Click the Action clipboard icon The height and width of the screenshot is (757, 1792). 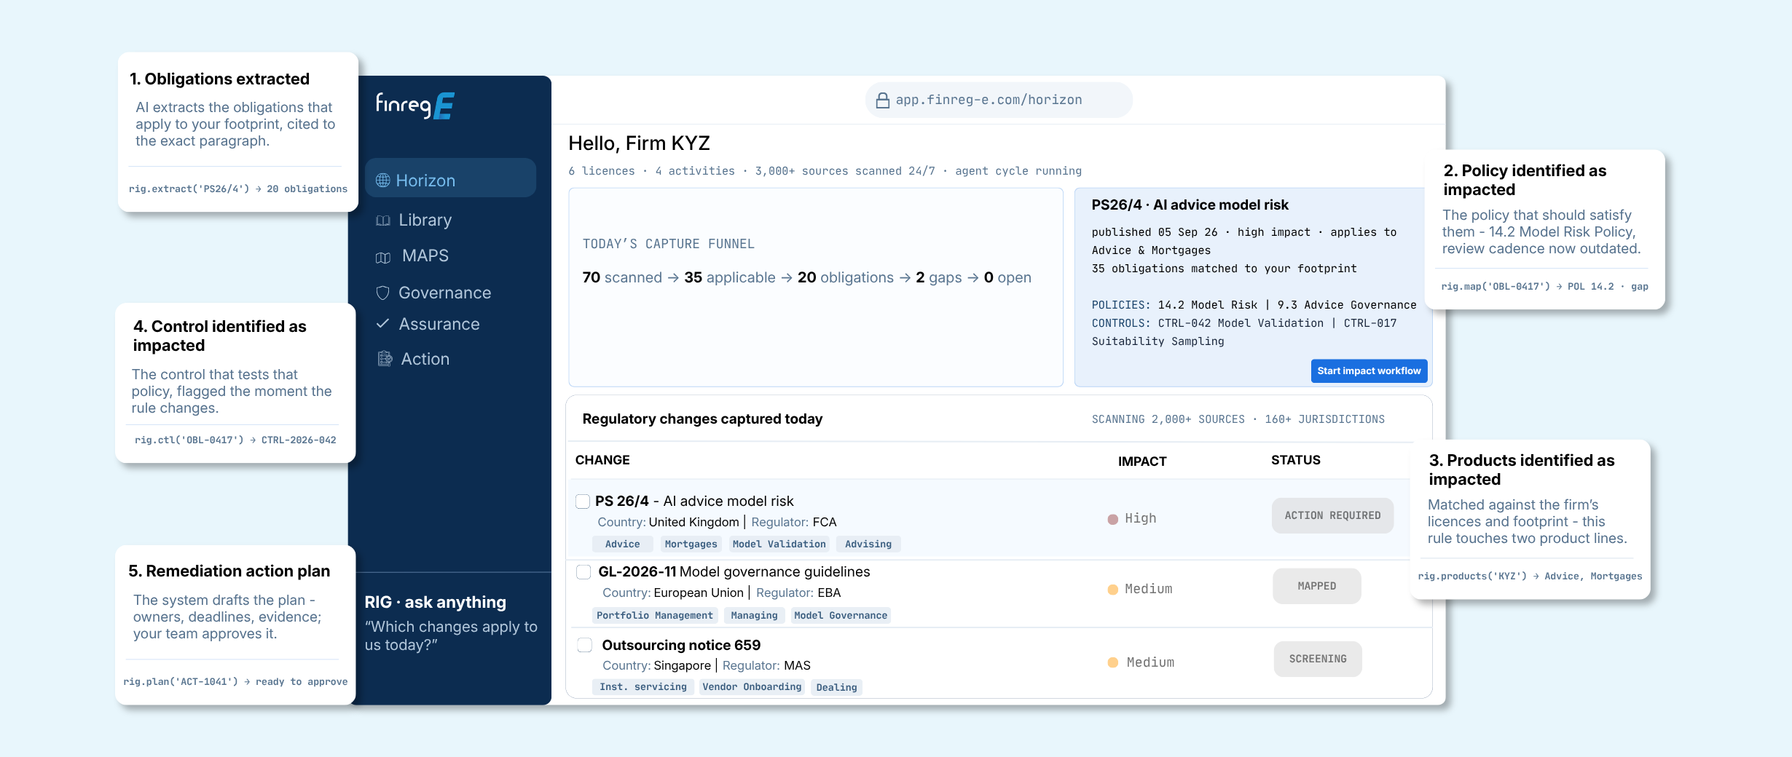(385, 358)
